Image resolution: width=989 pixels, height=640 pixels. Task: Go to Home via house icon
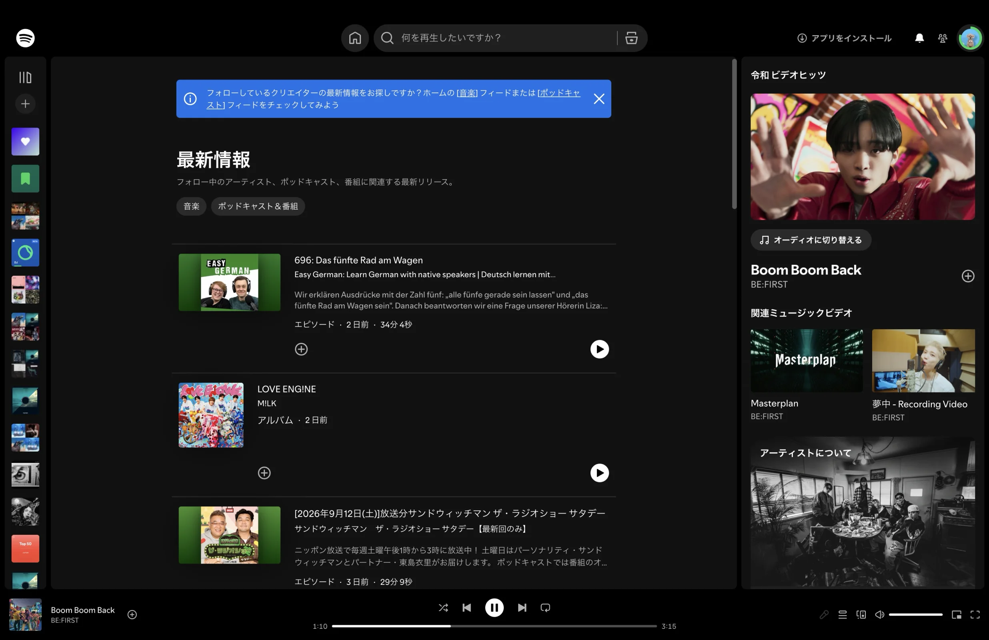355,38
